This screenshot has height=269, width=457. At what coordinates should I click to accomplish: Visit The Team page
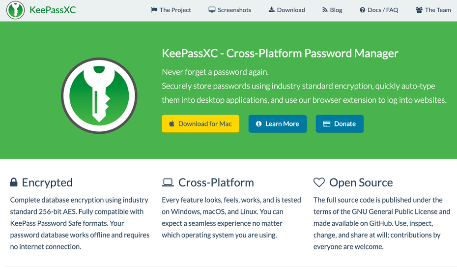coord(438,10)
